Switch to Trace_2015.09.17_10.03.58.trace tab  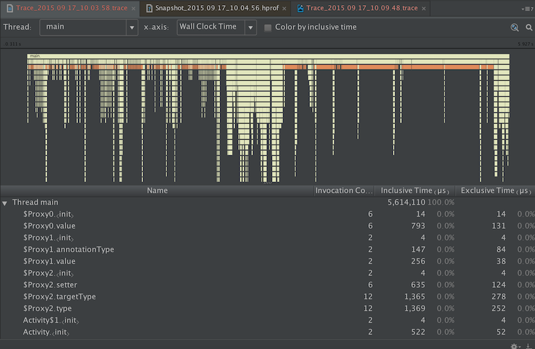[71, 8]
